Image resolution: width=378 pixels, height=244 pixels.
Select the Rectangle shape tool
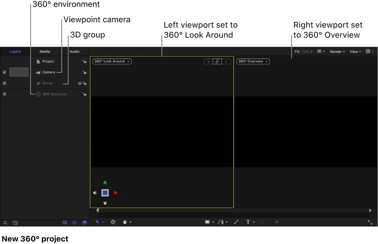pyautogui.click(x=207, y=222)
